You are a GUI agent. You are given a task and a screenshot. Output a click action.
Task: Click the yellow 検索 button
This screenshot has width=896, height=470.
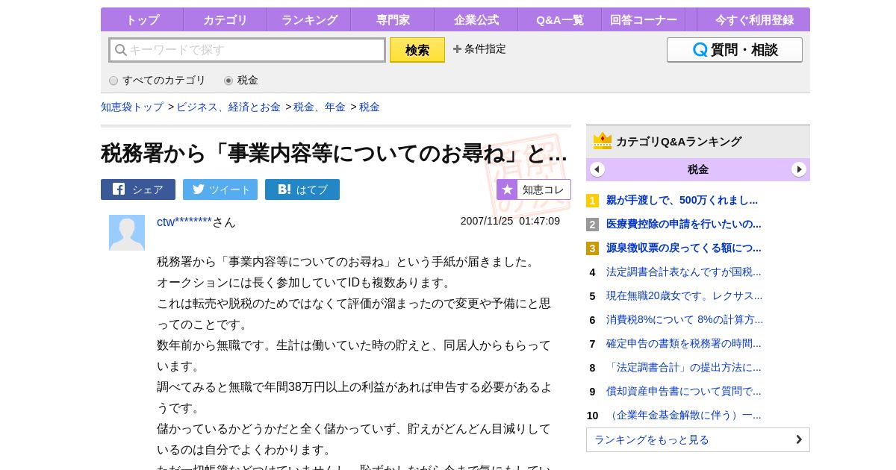[417, 50]
